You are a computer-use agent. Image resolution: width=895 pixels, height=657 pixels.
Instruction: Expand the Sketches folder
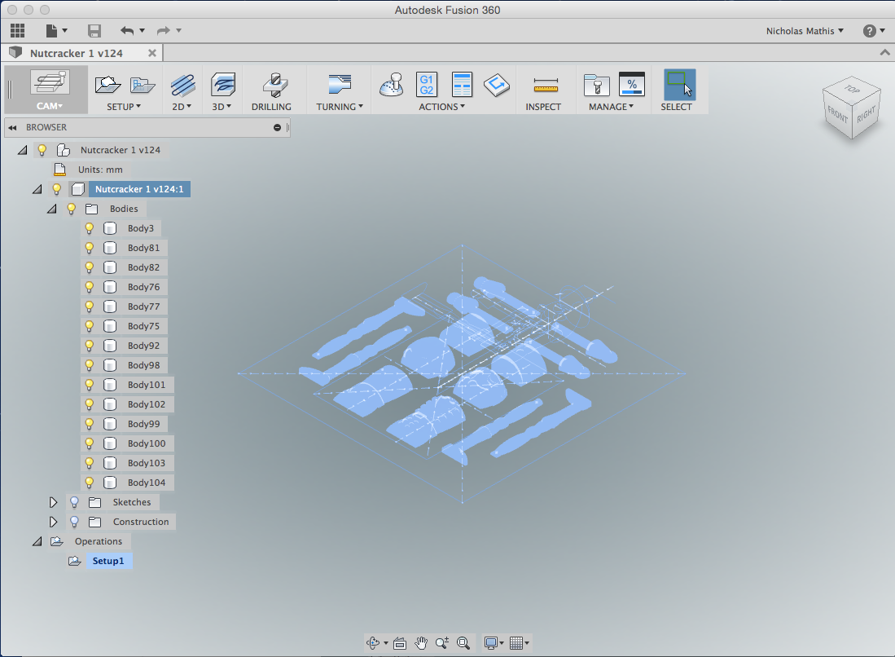[x=53, y=502]
